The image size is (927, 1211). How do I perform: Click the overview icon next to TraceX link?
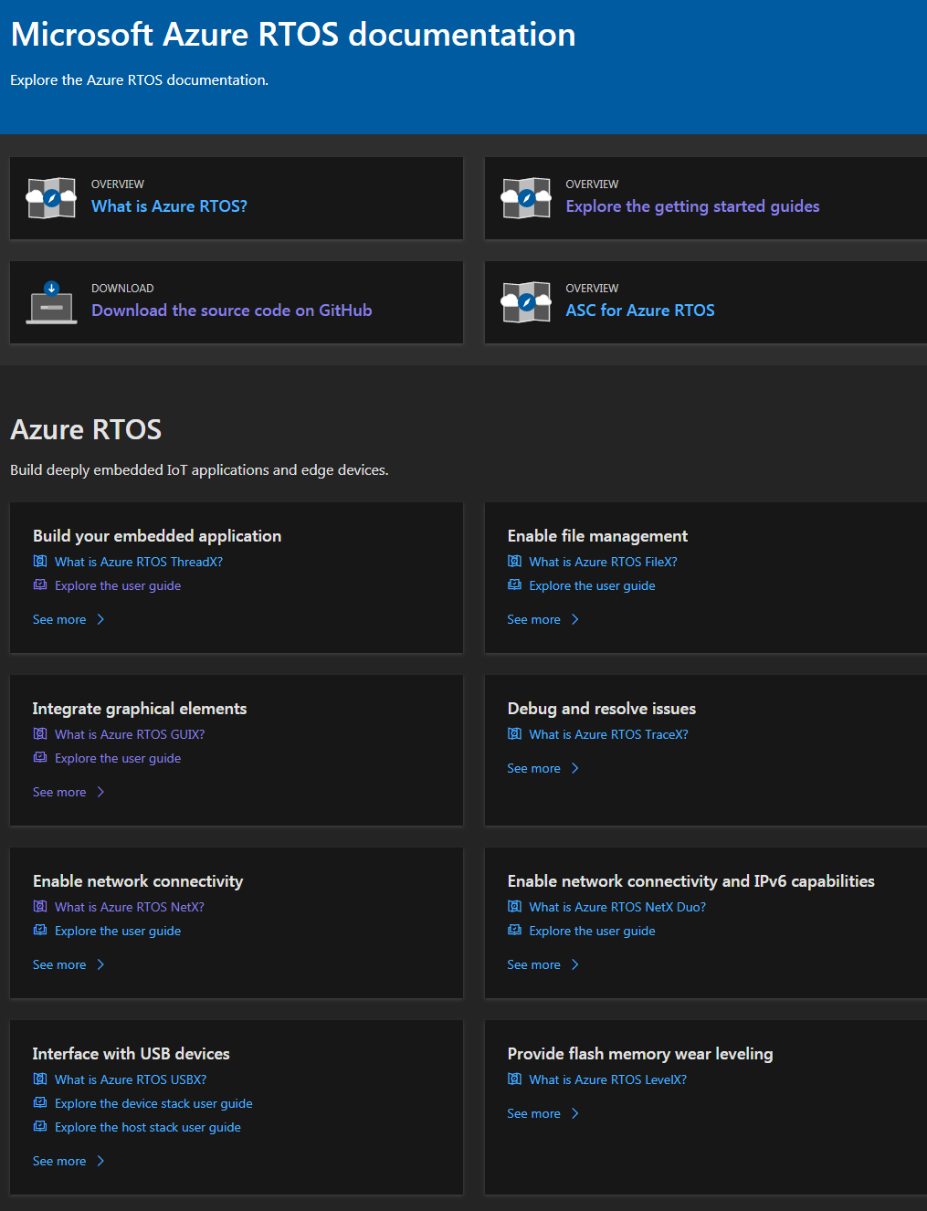coord(515,733)
